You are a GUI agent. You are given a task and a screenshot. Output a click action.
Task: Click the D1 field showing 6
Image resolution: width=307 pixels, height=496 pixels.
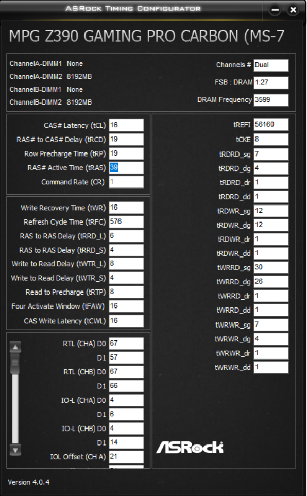tap(126, 414)
